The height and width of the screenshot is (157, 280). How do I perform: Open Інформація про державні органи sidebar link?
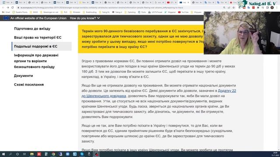click(36, 61)
